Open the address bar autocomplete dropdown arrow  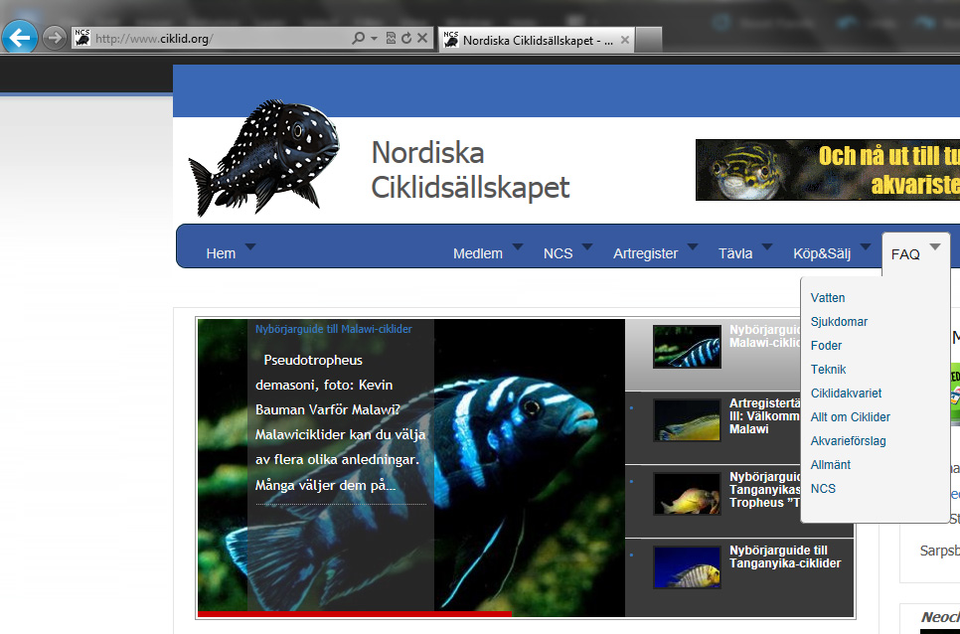pyautogui.click(x=374, y=39)
